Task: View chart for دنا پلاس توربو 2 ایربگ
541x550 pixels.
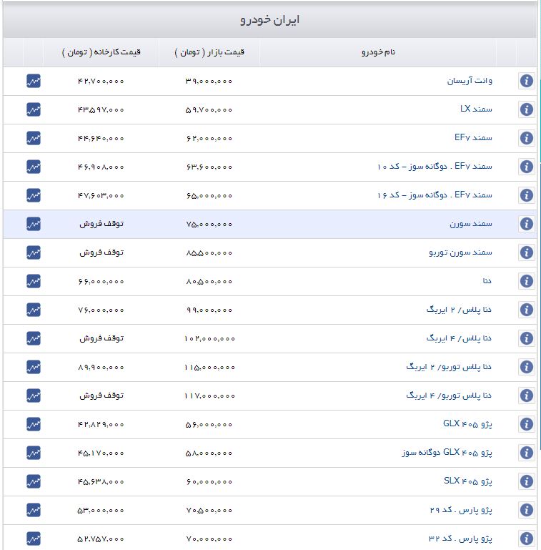Action: [x=34, y=367]
